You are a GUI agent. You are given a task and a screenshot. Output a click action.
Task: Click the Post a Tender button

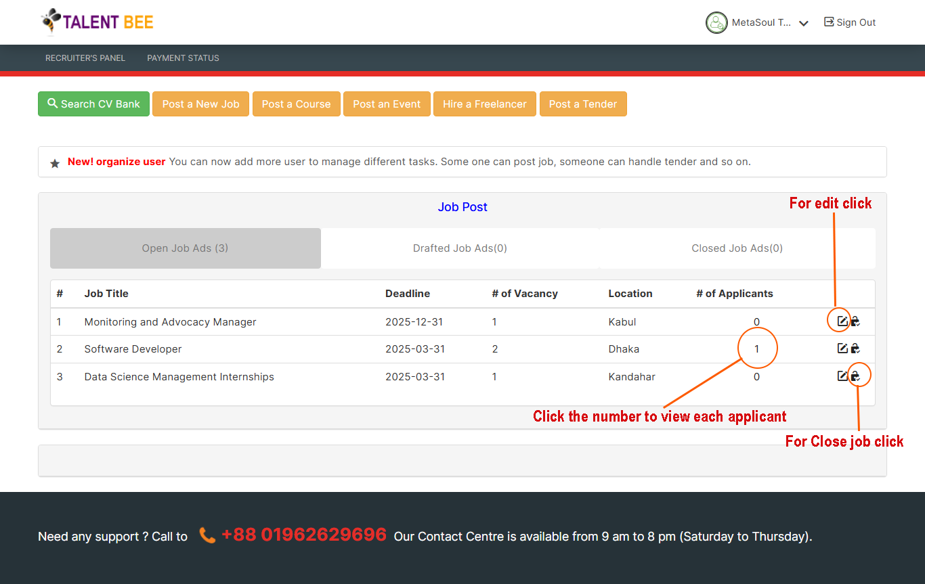pyautogui.click(x=582, y=104)
